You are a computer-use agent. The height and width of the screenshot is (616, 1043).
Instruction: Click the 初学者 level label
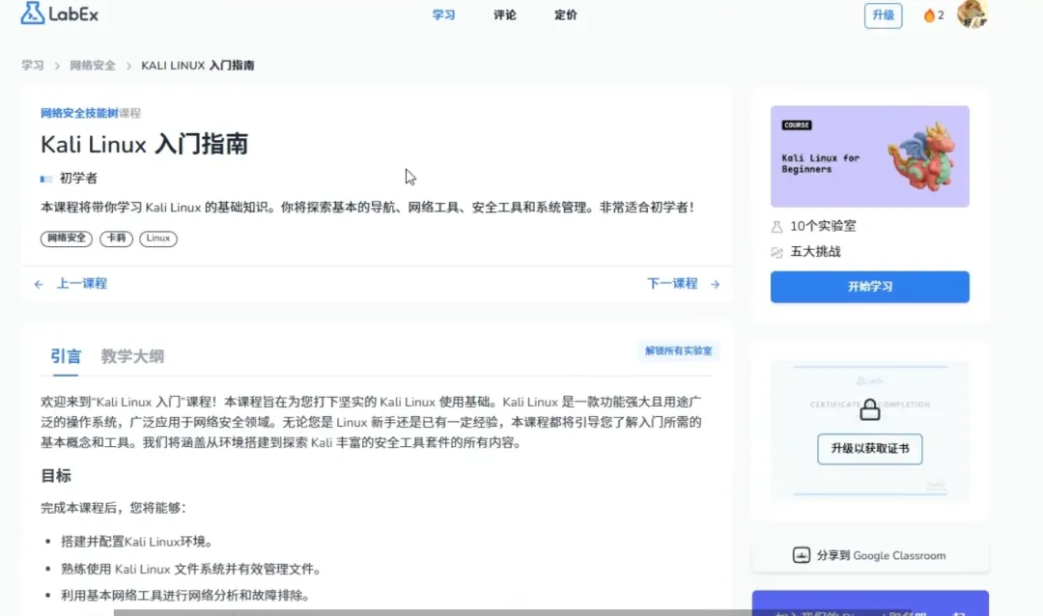click(78, 179)
